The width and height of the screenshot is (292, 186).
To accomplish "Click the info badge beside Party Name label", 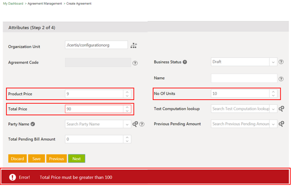I will click(33, 124).
